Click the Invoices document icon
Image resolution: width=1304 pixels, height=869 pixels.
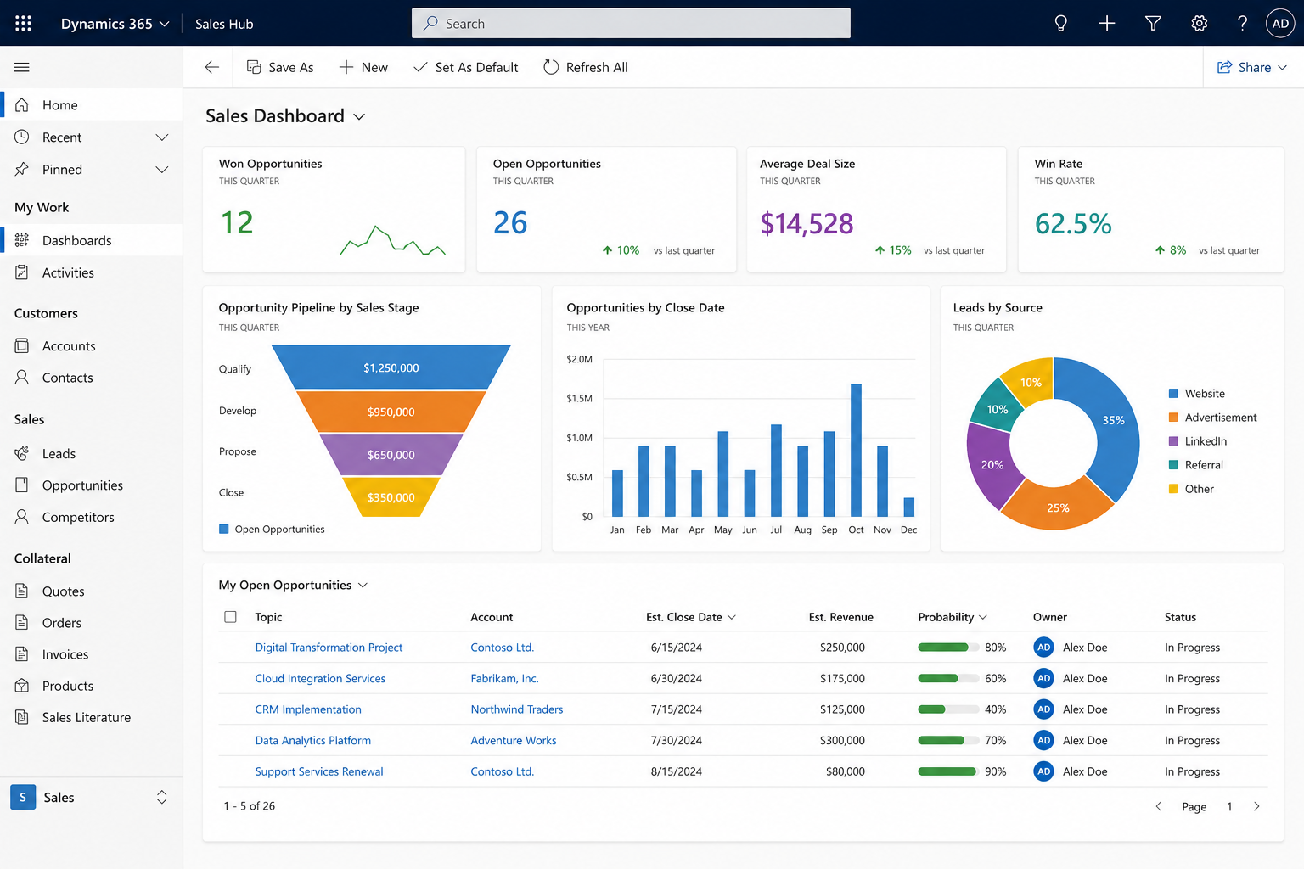22,653
